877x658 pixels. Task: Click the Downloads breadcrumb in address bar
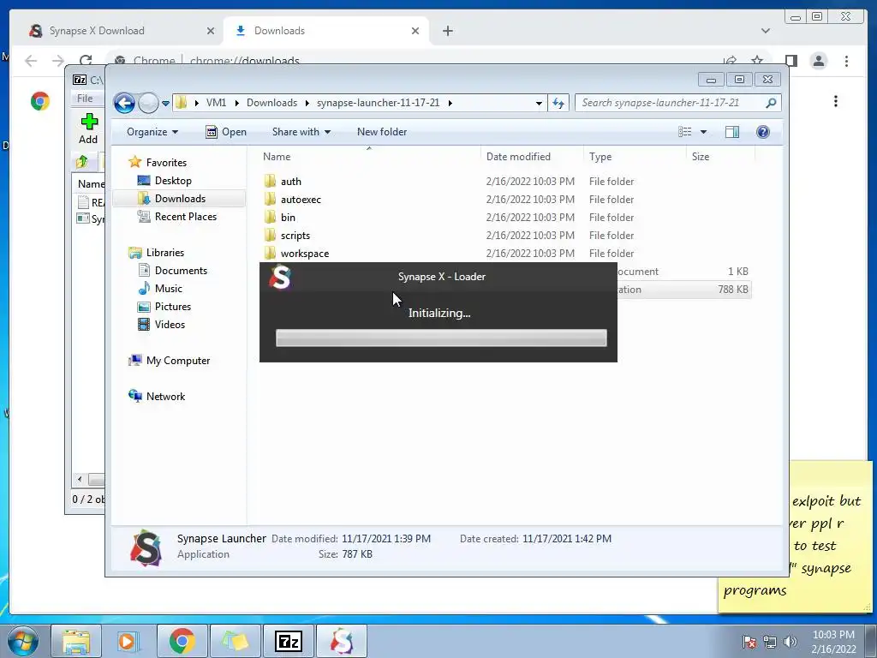pos(271,103)
